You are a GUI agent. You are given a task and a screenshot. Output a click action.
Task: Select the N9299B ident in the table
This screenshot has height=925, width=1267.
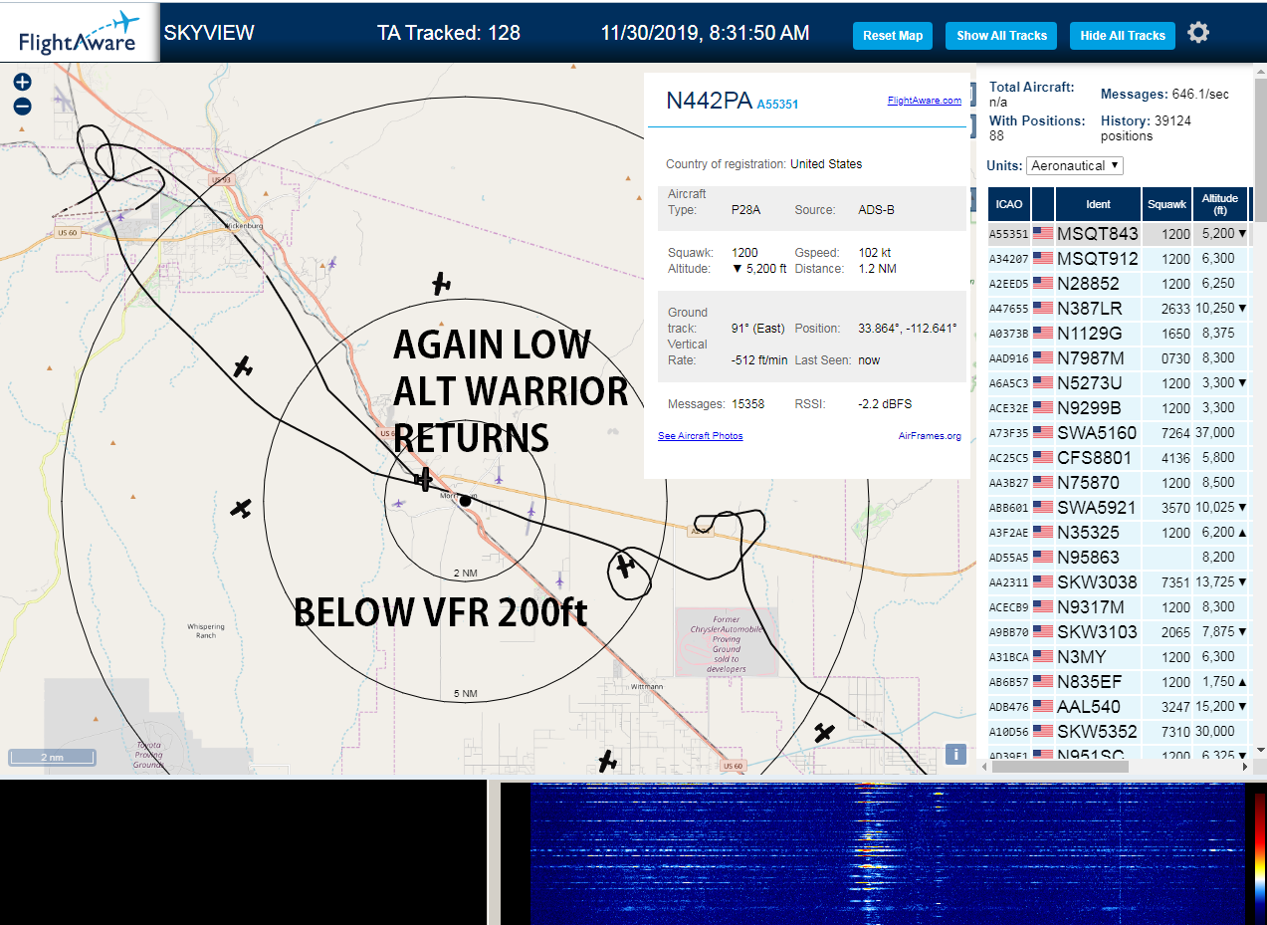click(1089, 408)
